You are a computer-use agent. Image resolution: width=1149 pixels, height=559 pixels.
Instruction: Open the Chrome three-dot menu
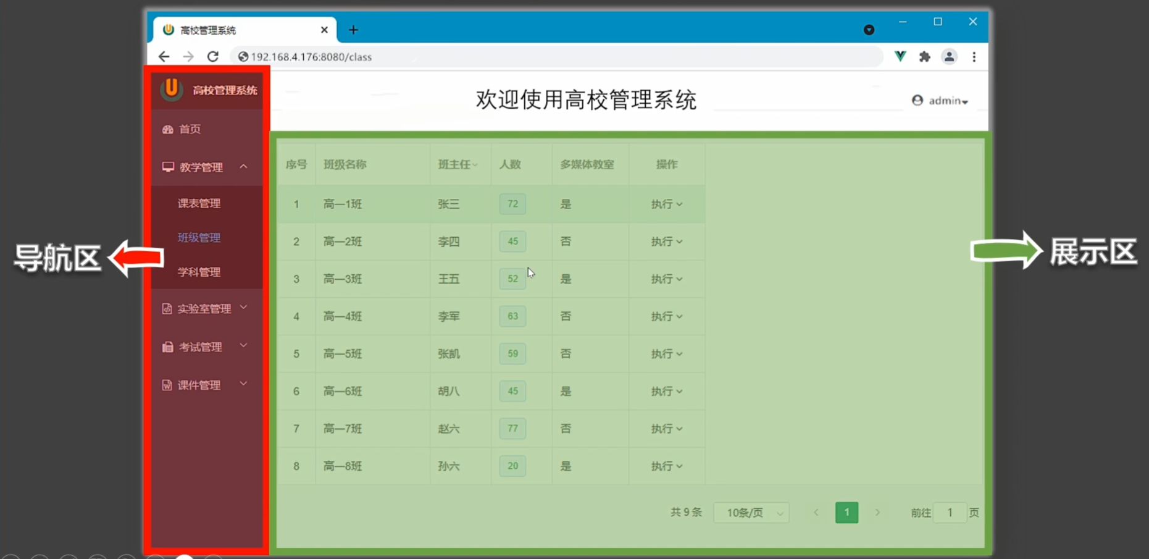[974, 57]
